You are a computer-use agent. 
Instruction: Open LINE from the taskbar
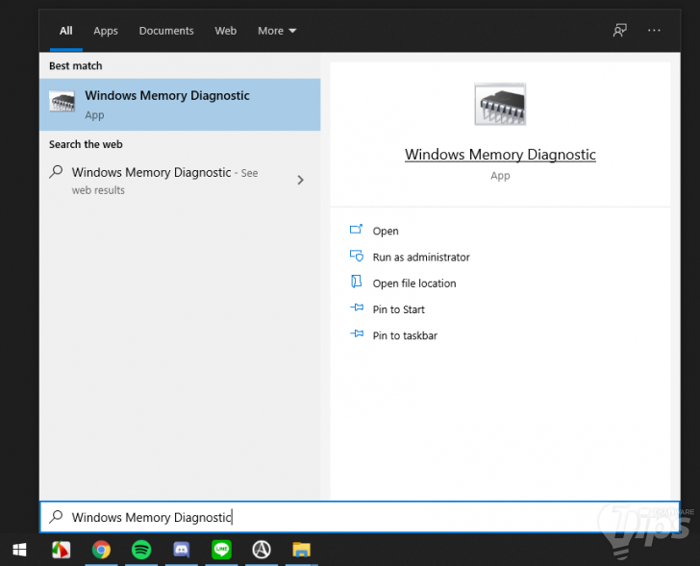pyautogui.click(x=221, y=550)
